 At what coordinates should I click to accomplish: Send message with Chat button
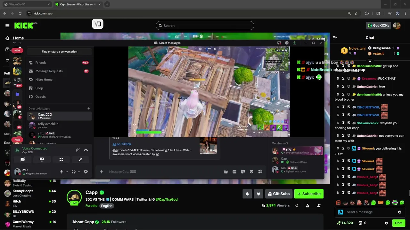point(399,223)
